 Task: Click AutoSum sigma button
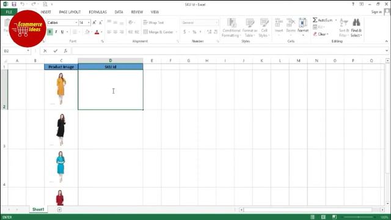(x=323, y=20)
